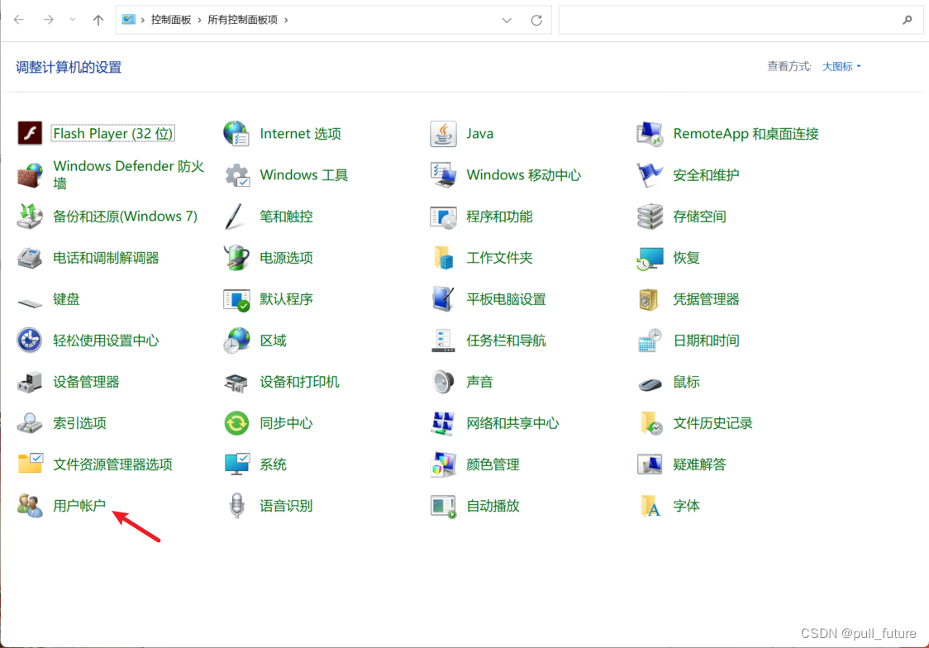
Task: Open 电话和调制解调器 phone icon
Action: 30,258
